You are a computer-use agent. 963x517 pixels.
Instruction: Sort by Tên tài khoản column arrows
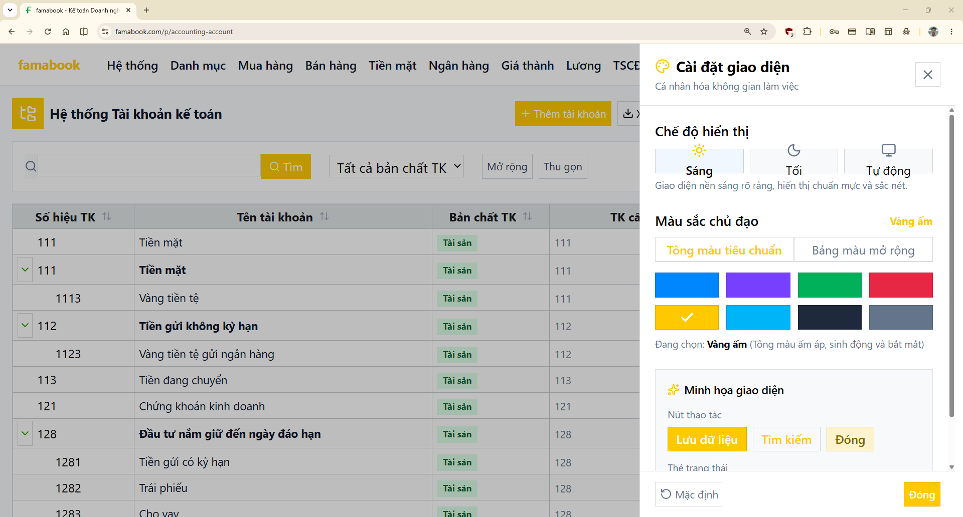click(x=325, y=216)
